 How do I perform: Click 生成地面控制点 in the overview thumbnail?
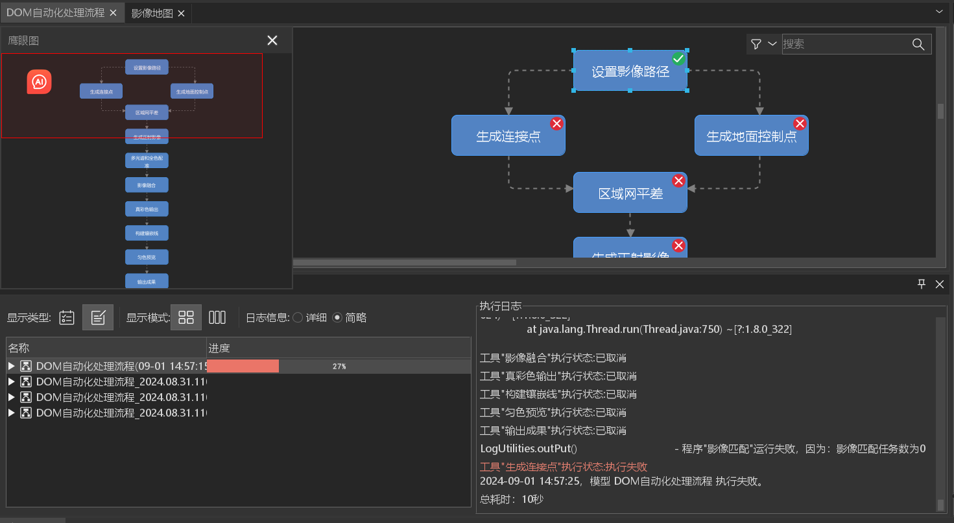point(192,91)
